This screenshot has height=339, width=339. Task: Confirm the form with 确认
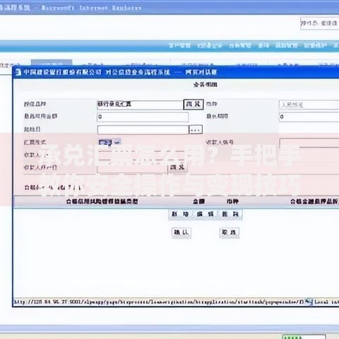click(182, 232)
